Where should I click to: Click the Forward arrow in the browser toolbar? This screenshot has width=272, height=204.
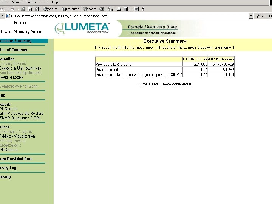click(12, 9)
